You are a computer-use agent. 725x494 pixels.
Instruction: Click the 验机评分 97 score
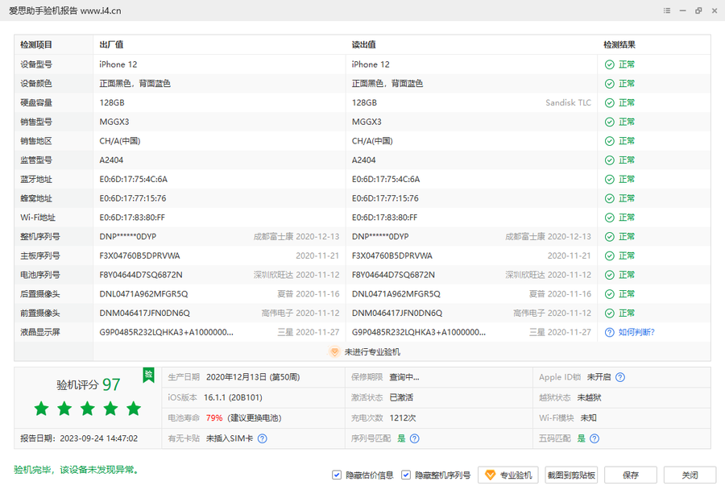[89, 384]
